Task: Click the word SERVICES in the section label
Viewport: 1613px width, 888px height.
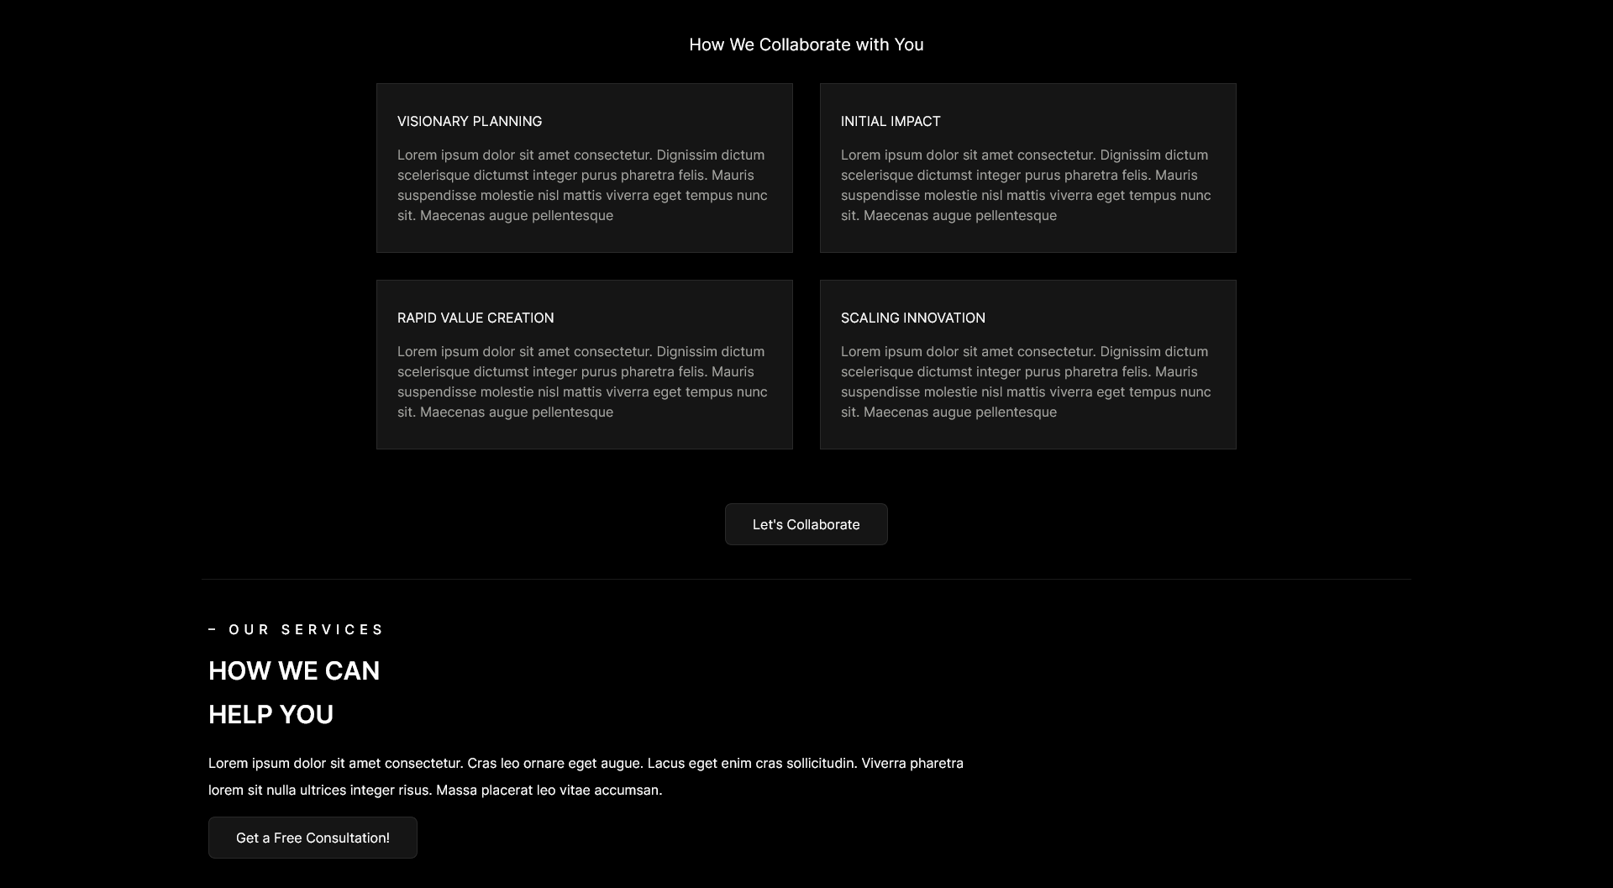Action: (332, 629)
